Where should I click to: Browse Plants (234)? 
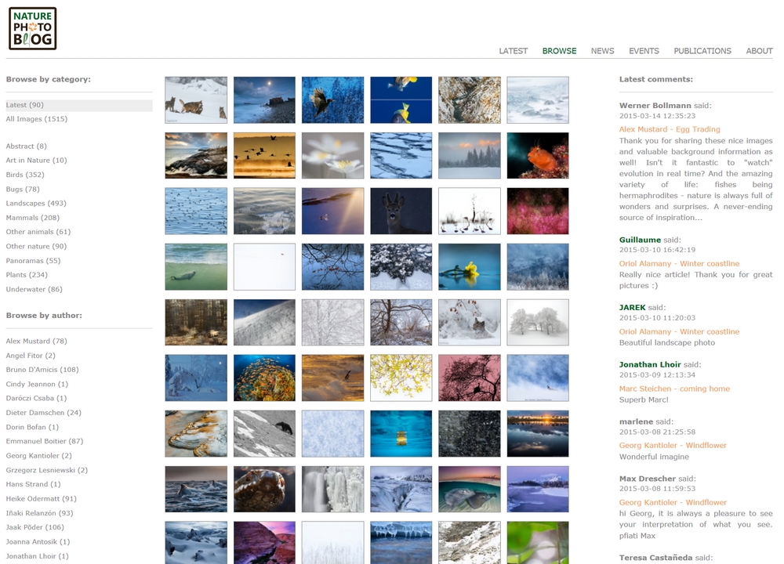pos(27,275)
